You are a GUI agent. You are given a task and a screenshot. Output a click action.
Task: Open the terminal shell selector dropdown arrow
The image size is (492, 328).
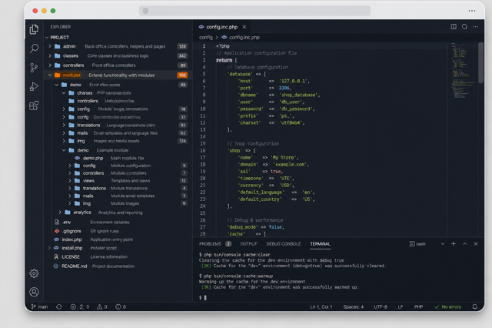[443, 244]
